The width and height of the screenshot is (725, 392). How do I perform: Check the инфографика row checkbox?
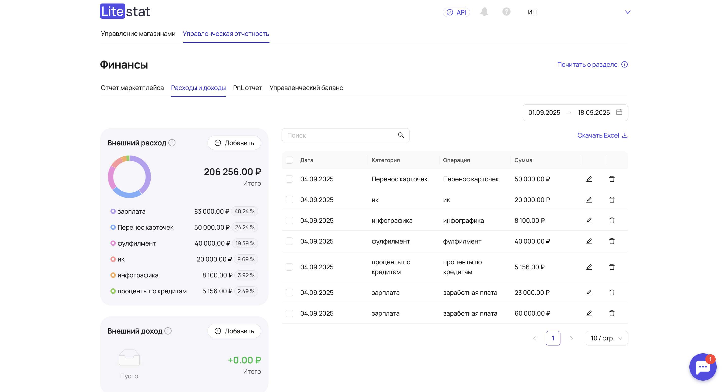(289, 221)
